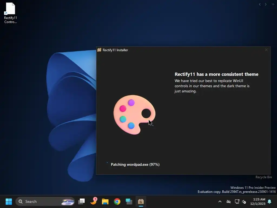Click the left arrow at top right

(260, 4)
